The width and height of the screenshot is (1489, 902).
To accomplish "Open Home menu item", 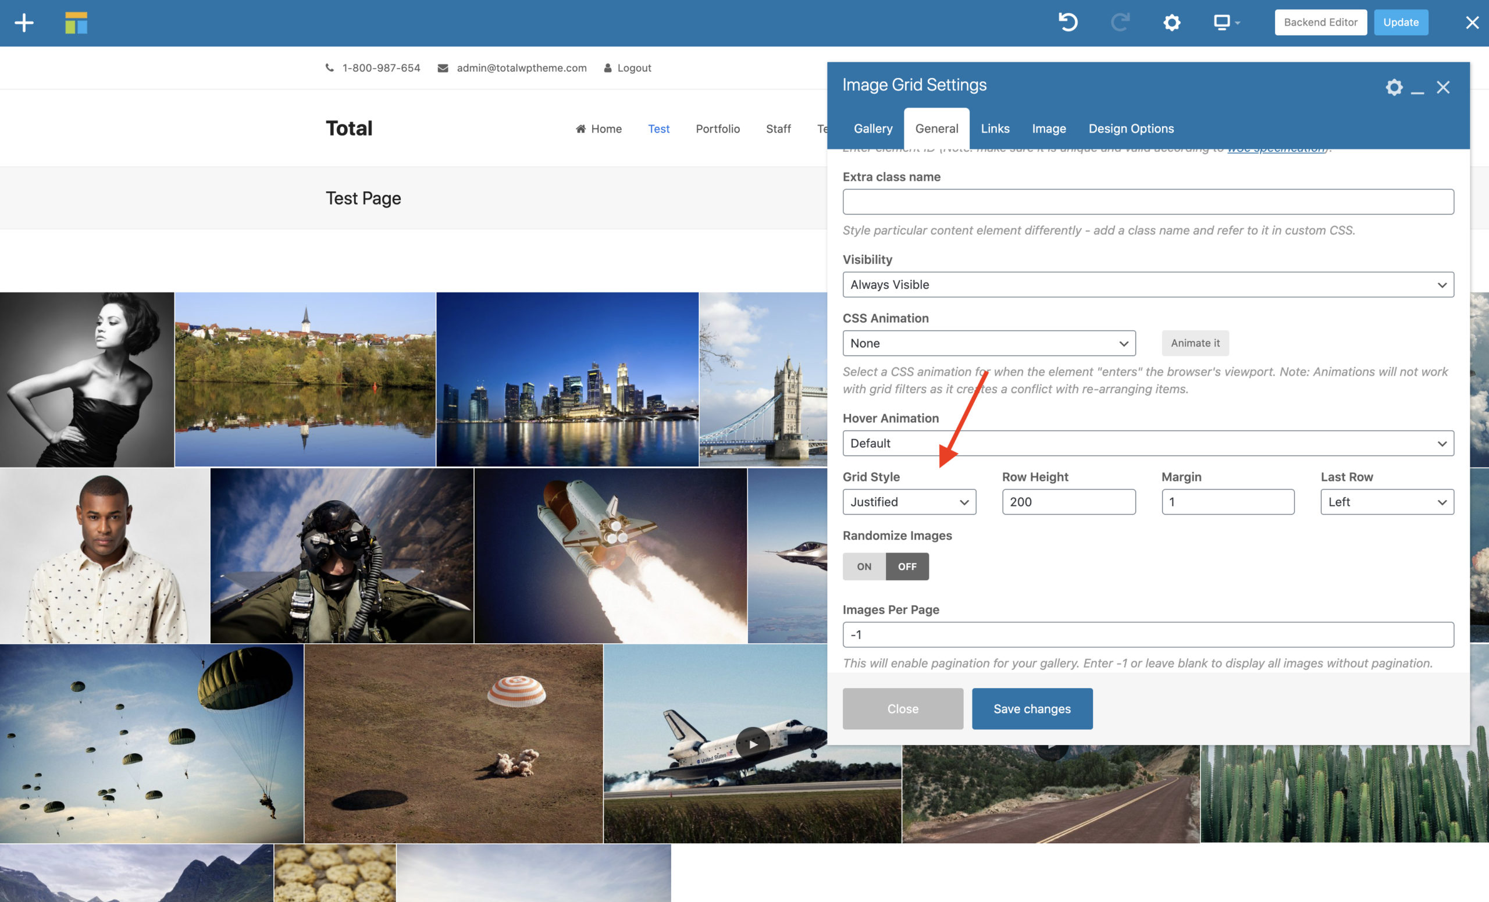I will click(599, 129).
